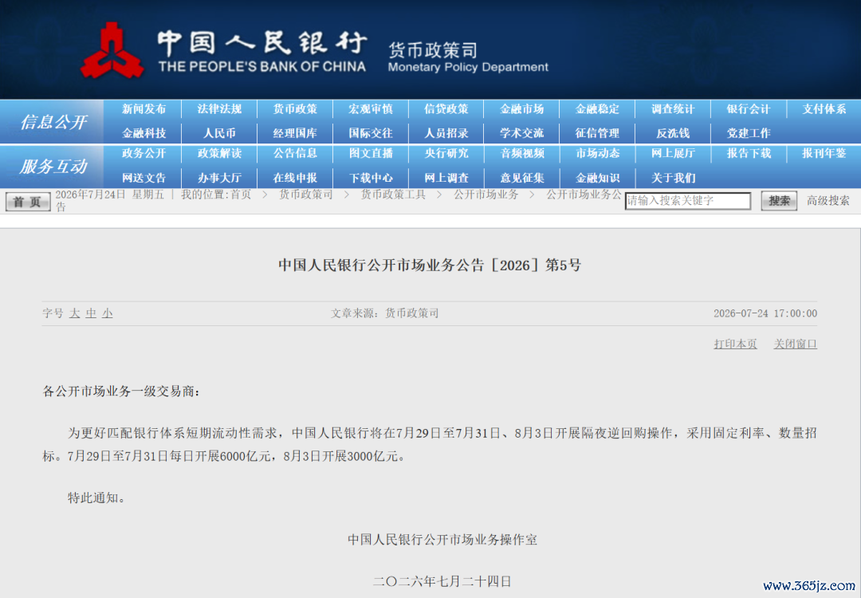
Task: Click the People's Bank of China logo
Action: point(112,50)
